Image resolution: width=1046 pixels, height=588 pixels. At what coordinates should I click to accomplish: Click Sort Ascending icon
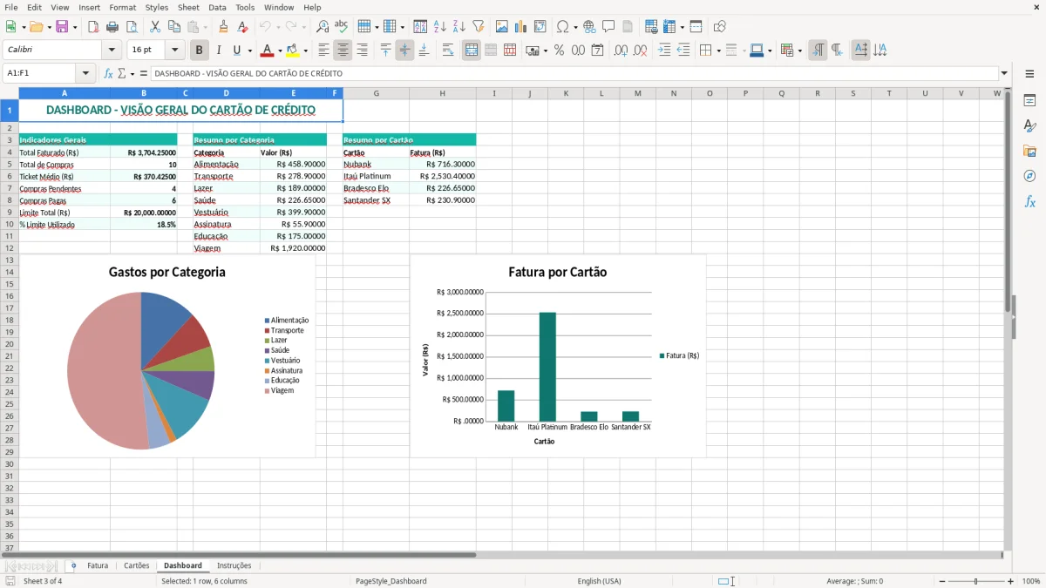(x=439, y=27)
